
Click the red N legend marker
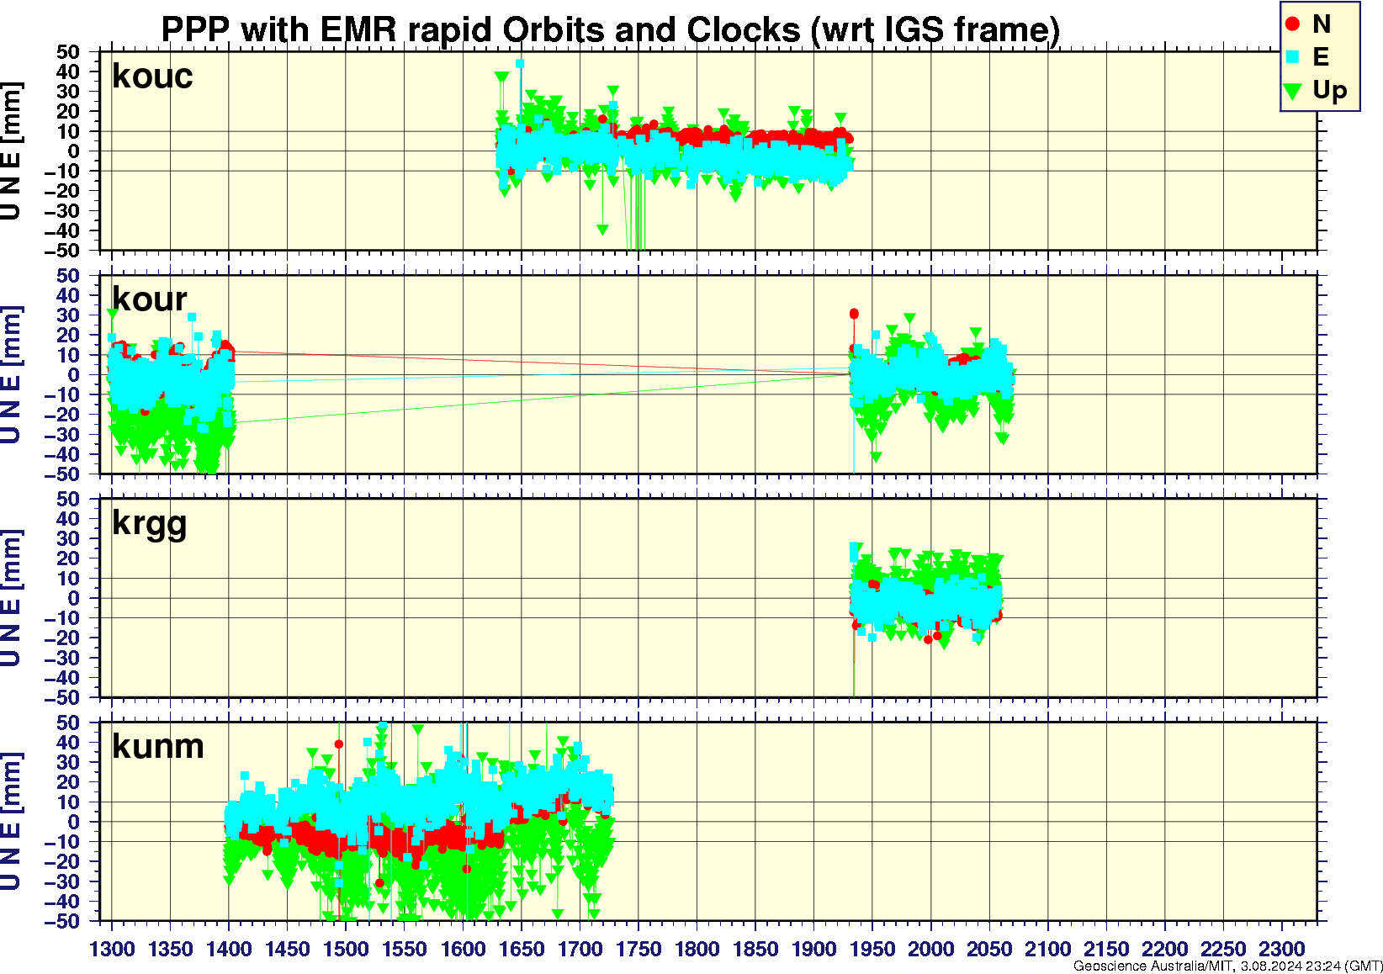click(x=1293, y=24)
